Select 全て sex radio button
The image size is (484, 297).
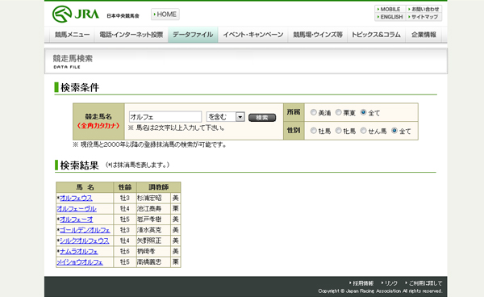394,131
